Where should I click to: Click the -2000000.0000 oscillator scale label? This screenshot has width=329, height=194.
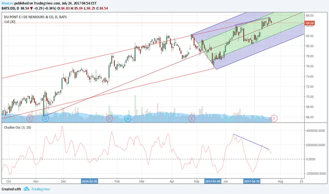[x=315, y=174]
